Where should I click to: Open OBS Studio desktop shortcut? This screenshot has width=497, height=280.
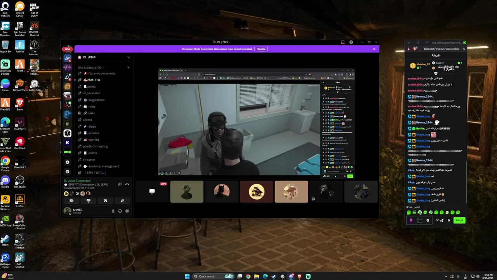coord(20,182)
